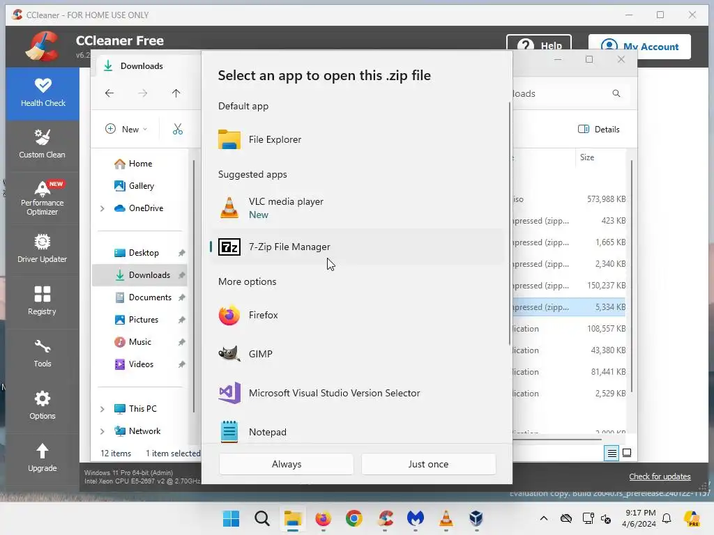Open Custom Clean in CCleaner sidebar
714x535 pixels.
pyautogui.click(x=43, y=146)
